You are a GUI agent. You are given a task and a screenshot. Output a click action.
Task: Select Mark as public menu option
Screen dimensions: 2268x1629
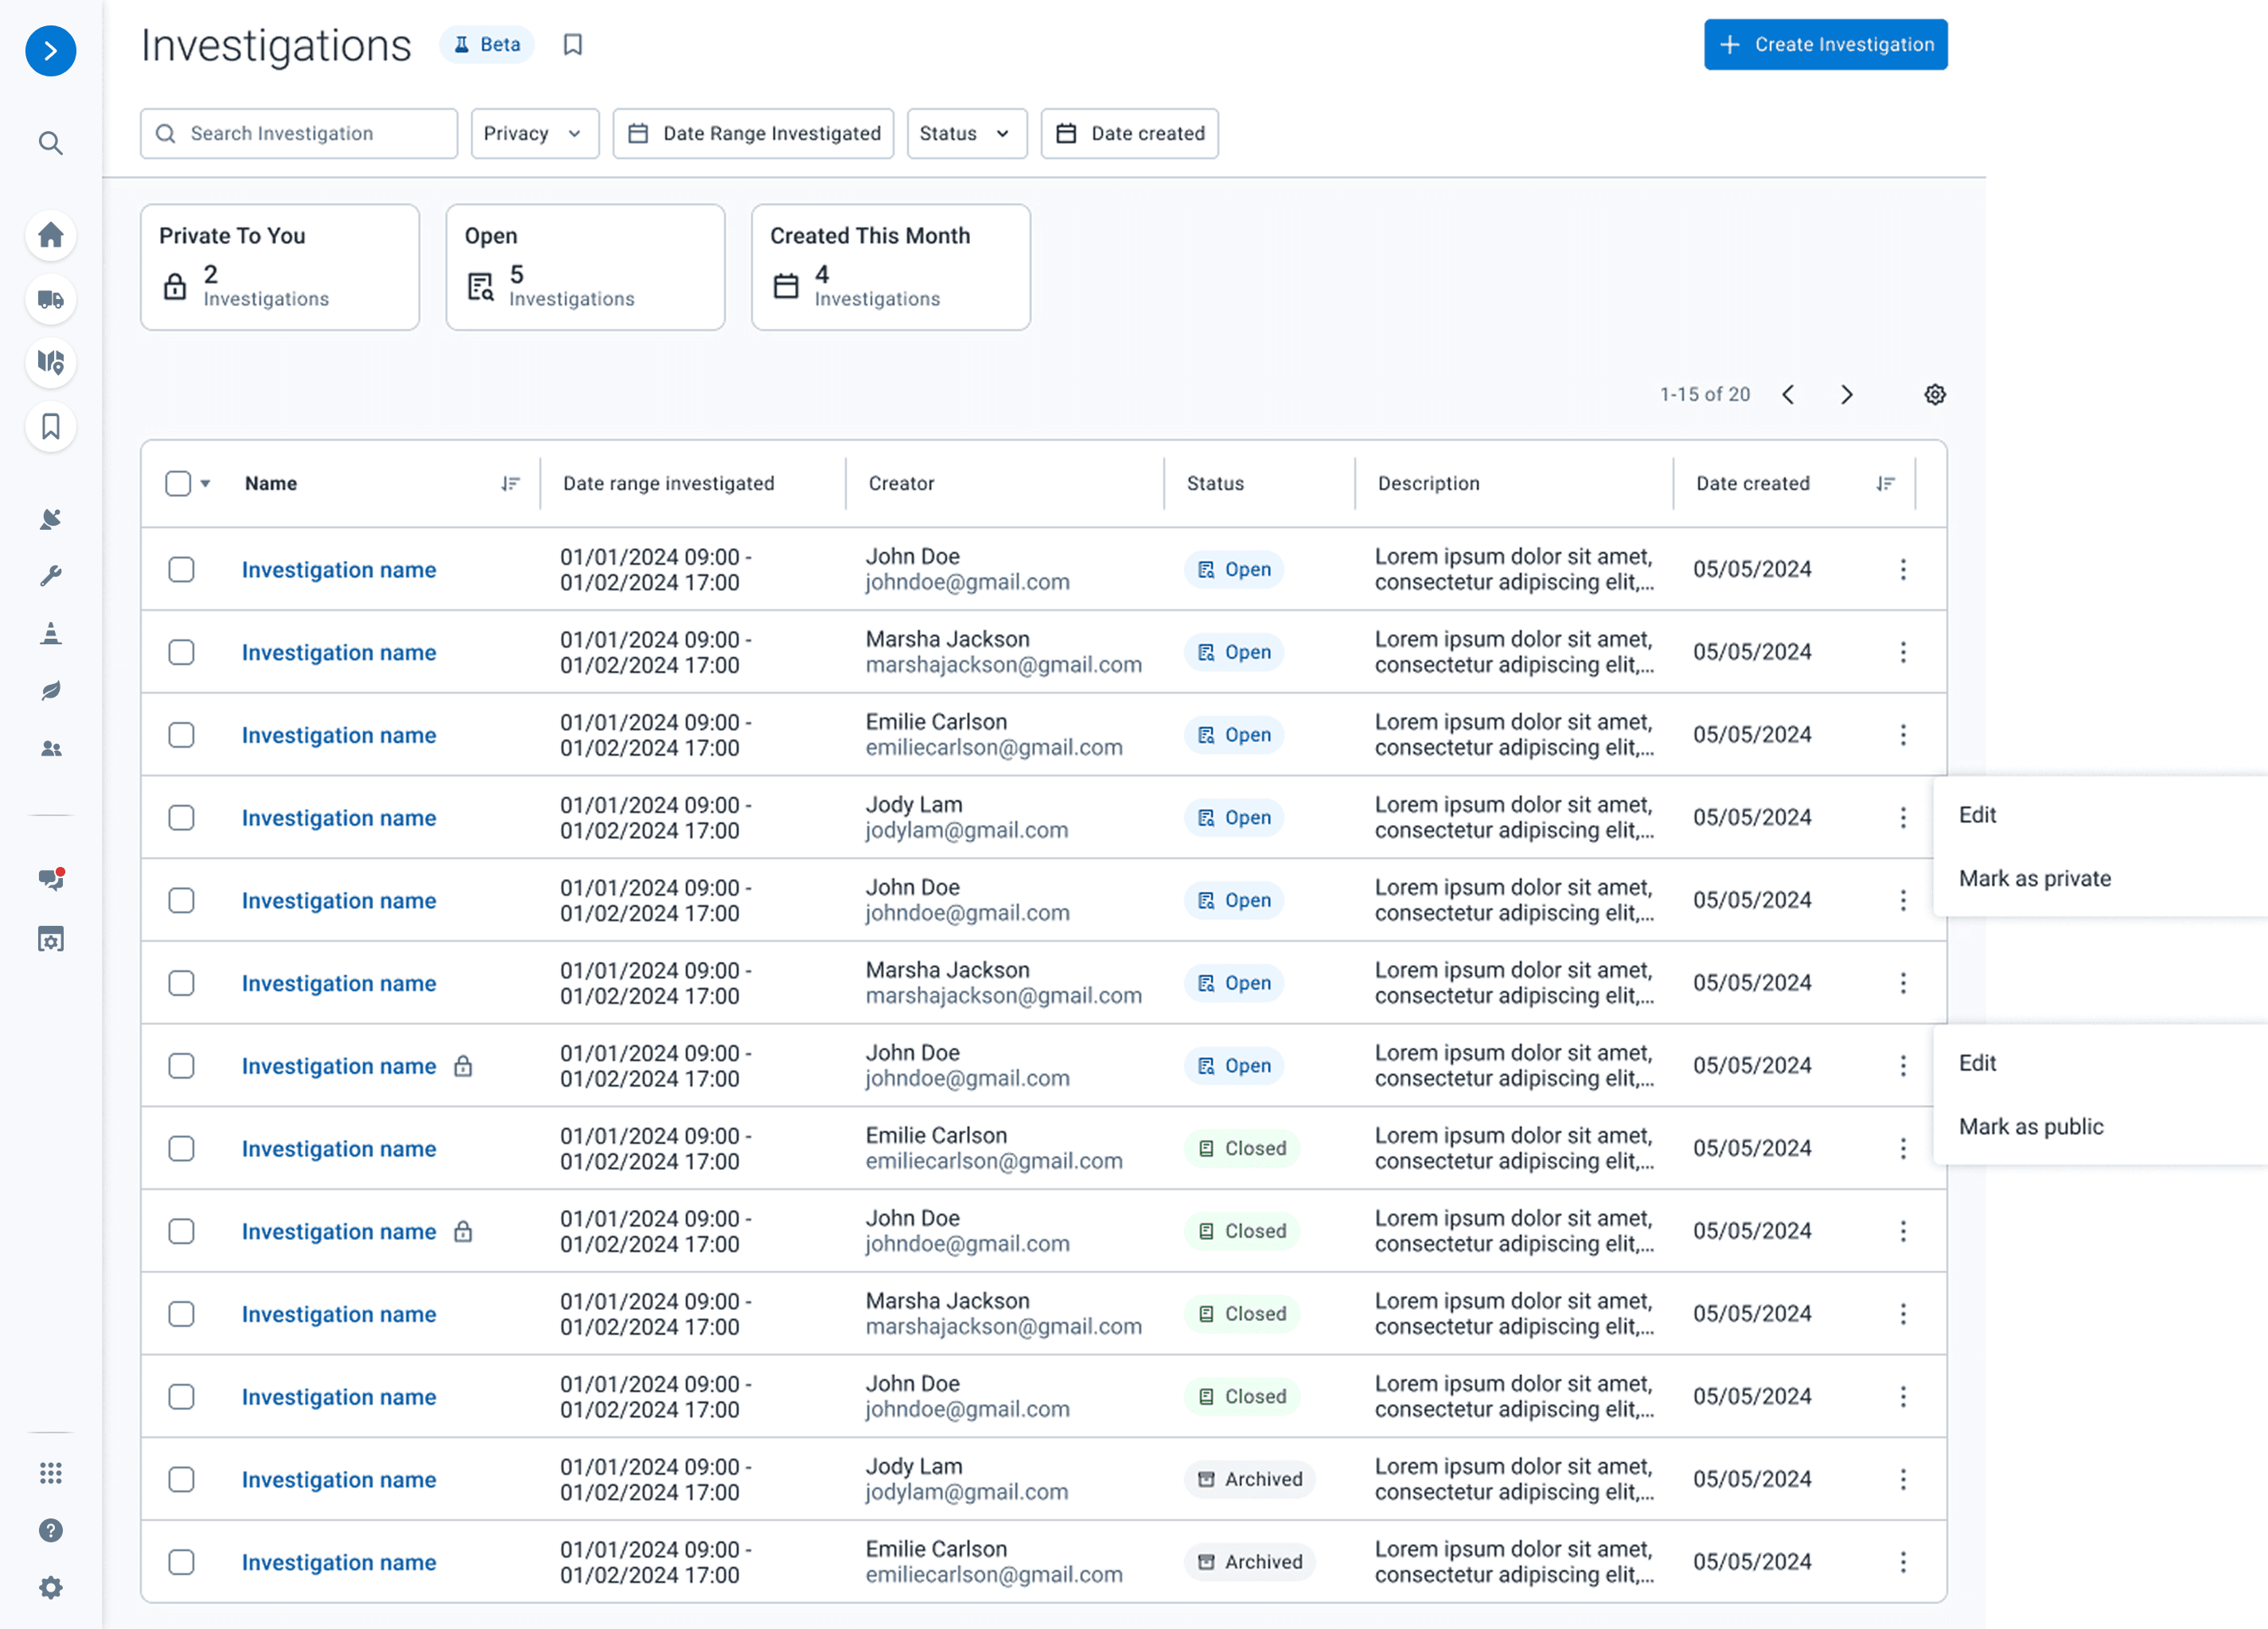pos(2030,1126)
